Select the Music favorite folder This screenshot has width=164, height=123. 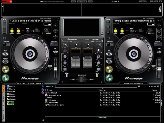pos(12,104)
